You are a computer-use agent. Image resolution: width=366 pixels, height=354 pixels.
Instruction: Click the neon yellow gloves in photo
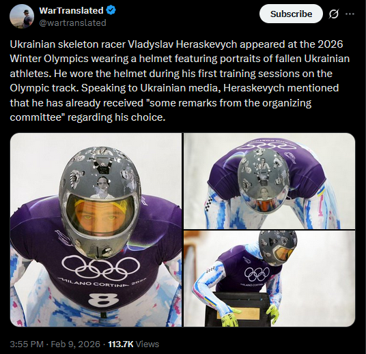tap(229, 318)
